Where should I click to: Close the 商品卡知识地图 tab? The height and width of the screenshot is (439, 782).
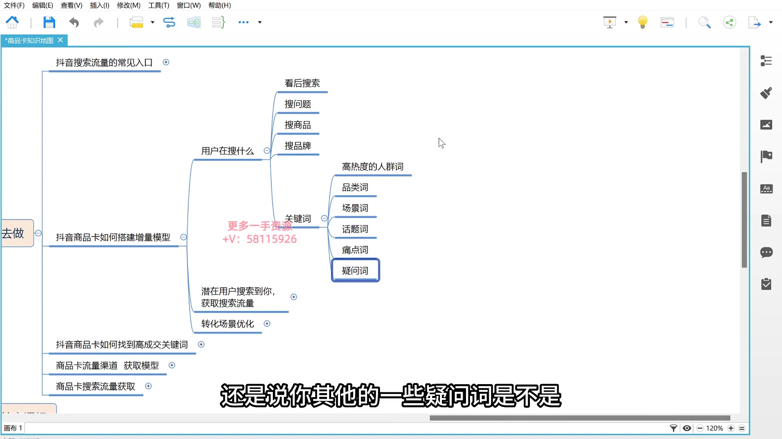coord(60,40)
